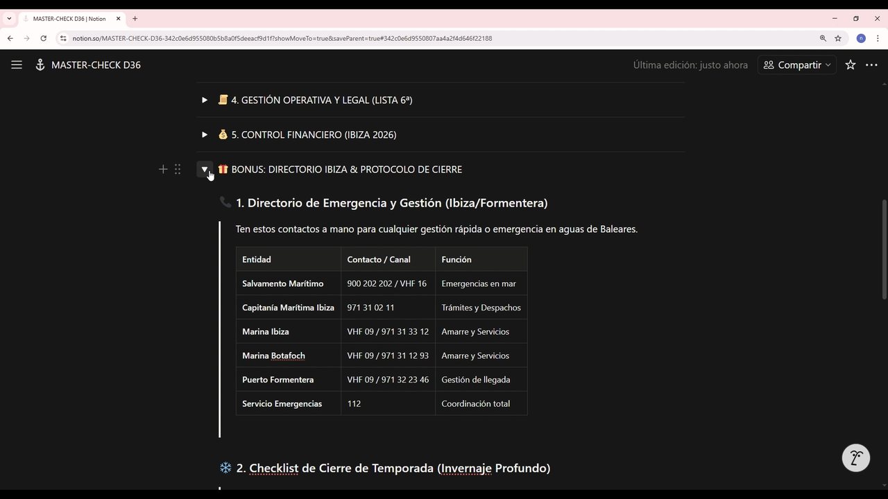Reload the page with refresh icon

click(43, 38)
